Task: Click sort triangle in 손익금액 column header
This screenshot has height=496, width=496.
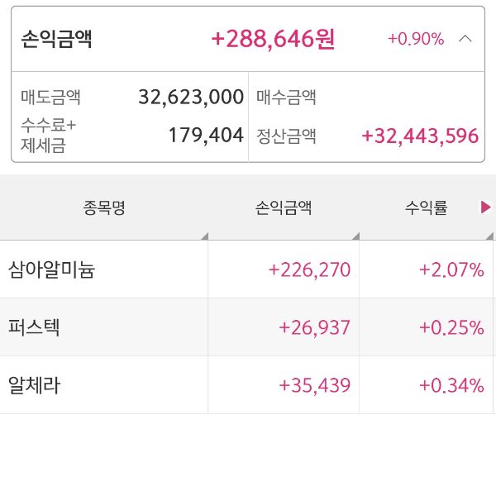Action: (355, 236)
